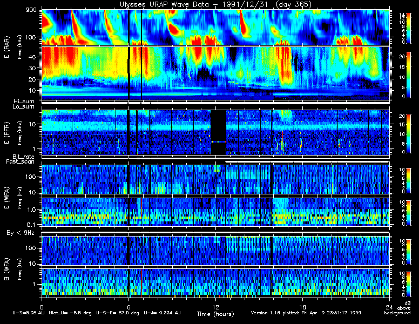Image resolution: width=419 pixels, height=324 pixels.
Task: Click the color scale bar beside E (PFR) panel
Action: coord(409,134)
